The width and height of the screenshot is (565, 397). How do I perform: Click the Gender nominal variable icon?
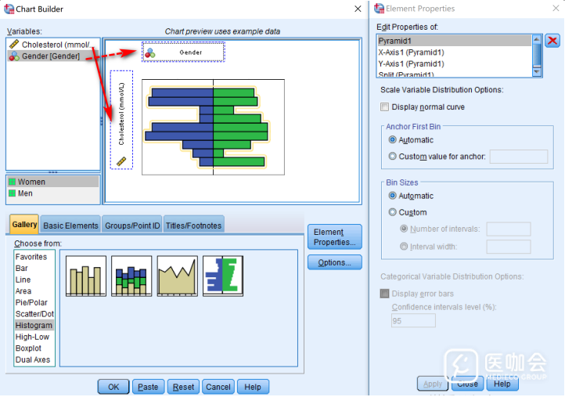(13, 56)
